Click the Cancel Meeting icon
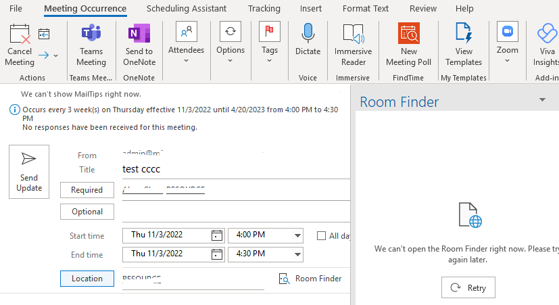Image resolution: width=559 pixels, height=305 pixels. [20, 34]
